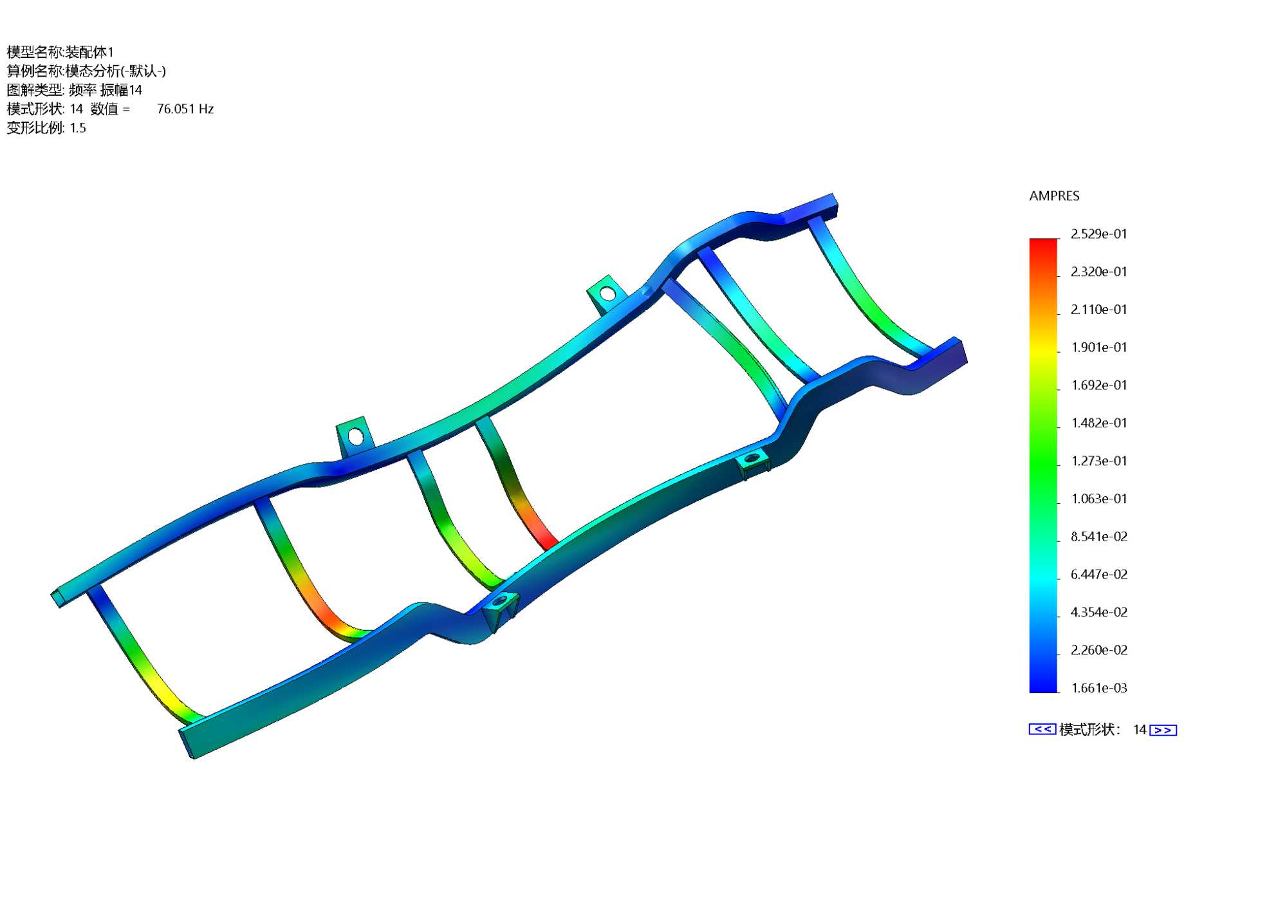Image resolution: width=1287 pixels, height=910 pixels.
Task: Select the 2.529e-01 maximum legend value
Action: pyautogui.click(x=1098, y=234)
